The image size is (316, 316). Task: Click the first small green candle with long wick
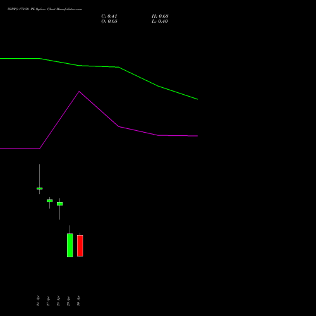[39, 188]
